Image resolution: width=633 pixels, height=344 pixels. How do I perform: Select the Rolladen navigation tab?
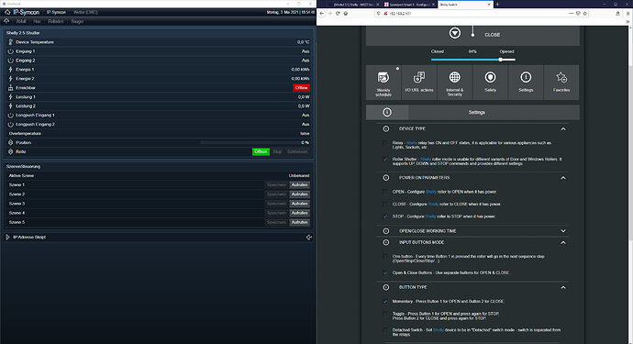(56, 21)
